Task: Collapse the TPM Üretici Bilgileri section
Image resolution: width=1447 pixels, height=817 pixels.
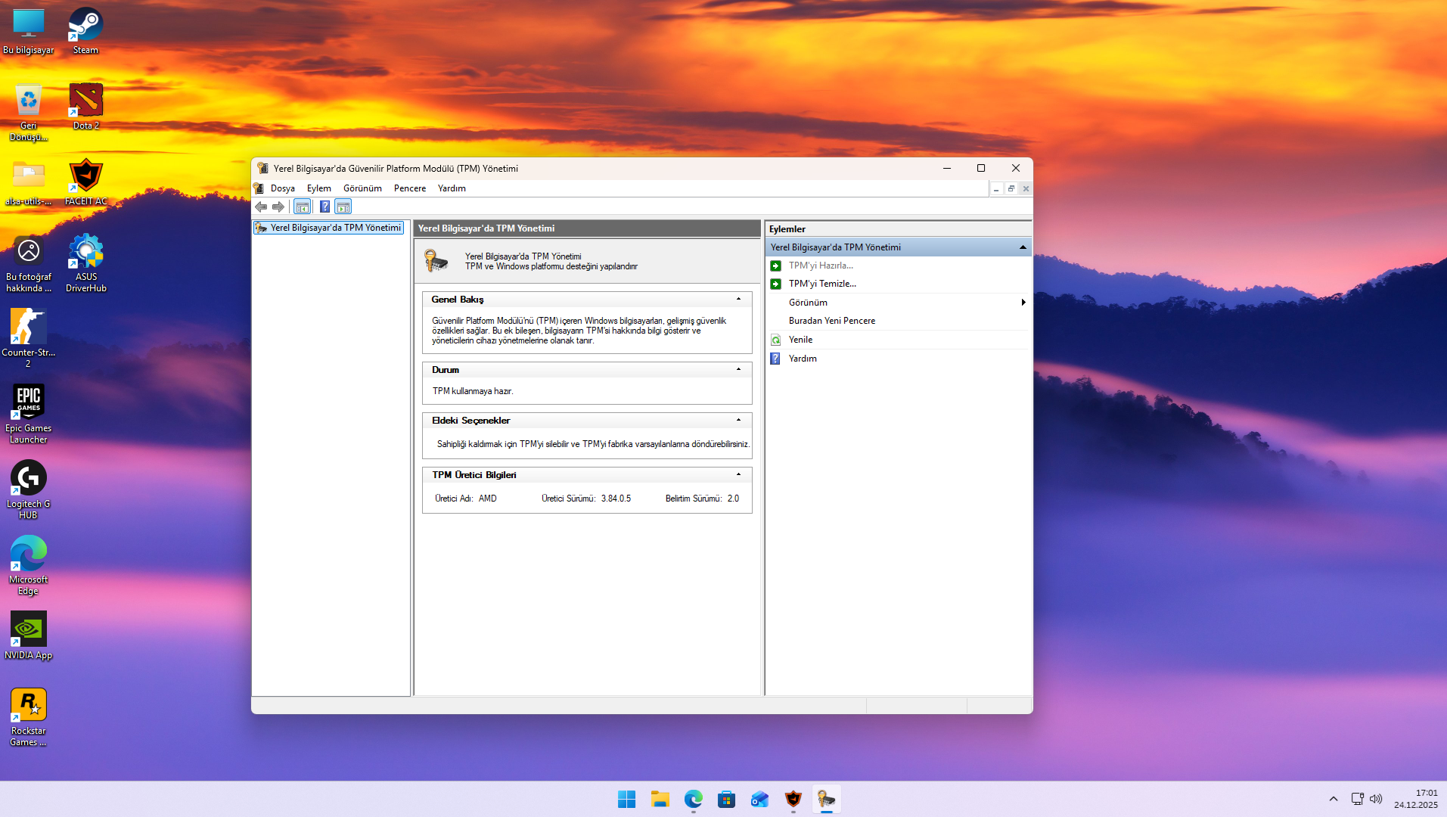Action: pos(738,475)
